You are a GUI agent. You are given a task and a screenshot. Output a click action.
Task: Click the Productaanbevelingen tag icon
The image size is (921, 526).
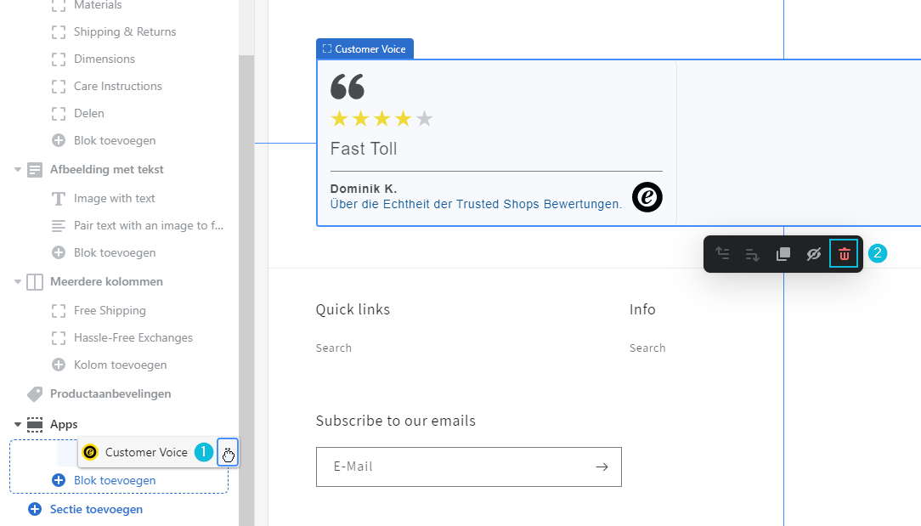tap(35, 393)
